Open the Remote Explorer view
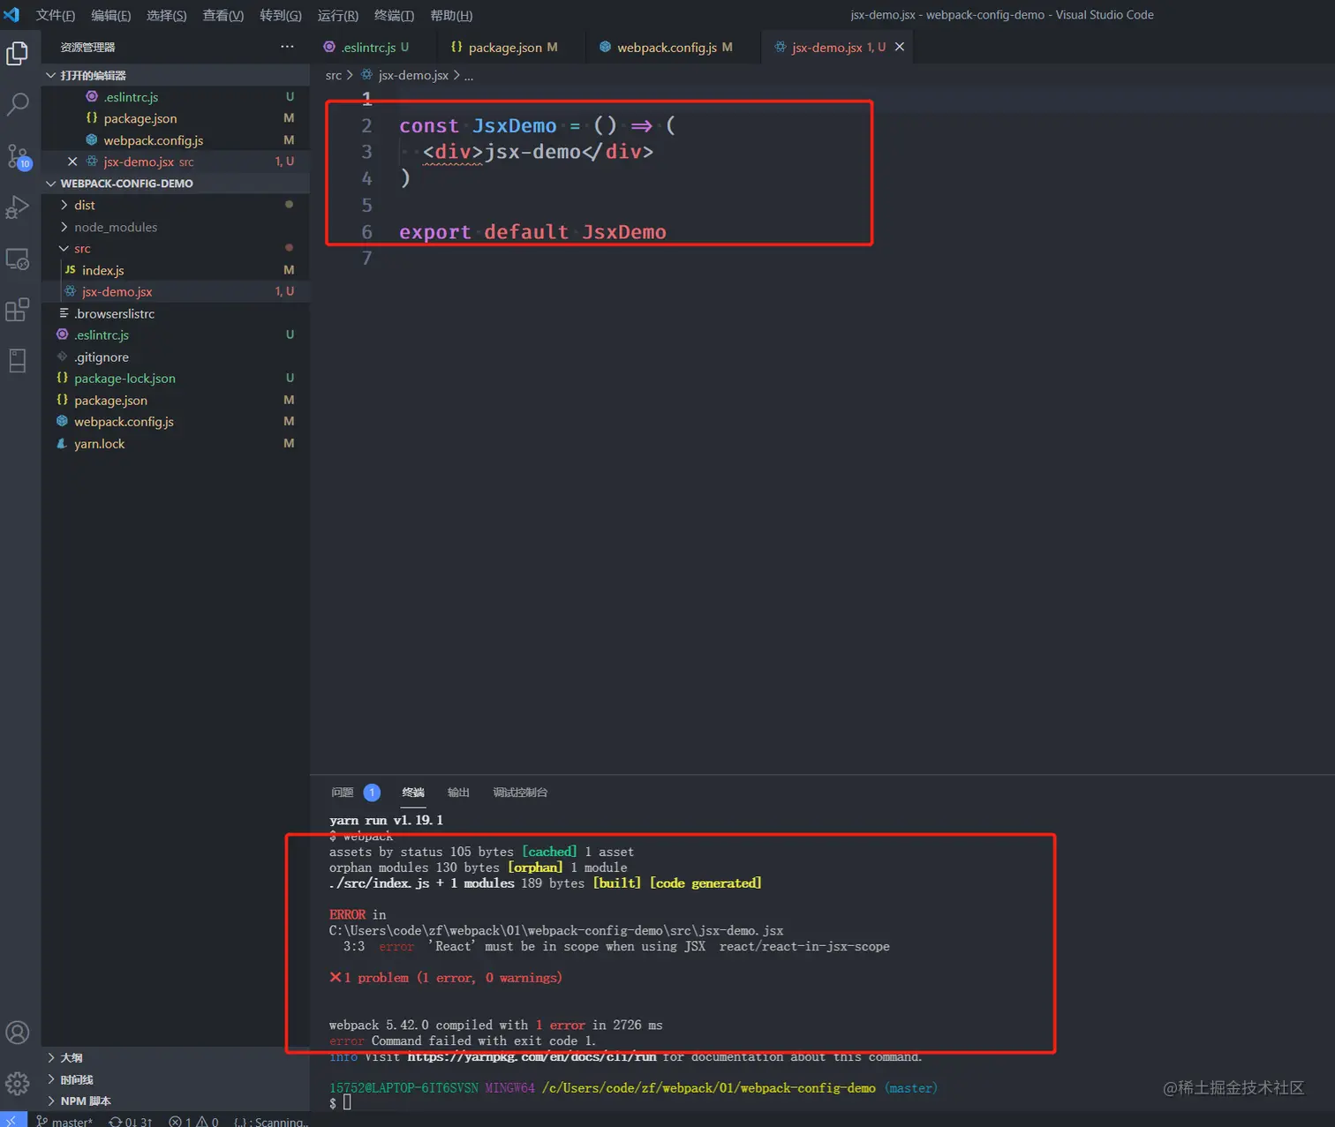The width and height of the screenshot is (1335, 1127). [x=18, y=259]
